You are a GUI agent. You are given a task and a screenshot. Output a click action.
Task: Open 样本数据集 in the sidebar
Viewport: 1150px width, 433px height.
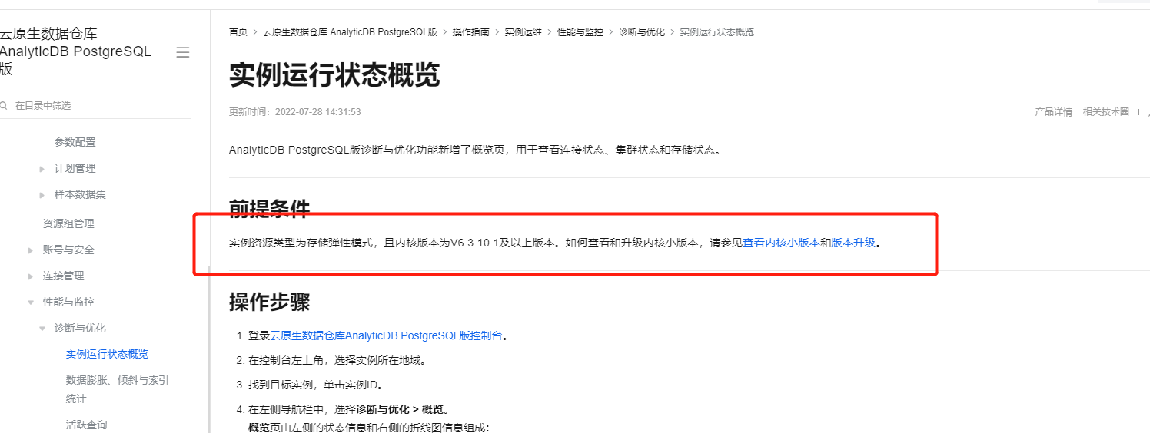click(x=81, y=194)
